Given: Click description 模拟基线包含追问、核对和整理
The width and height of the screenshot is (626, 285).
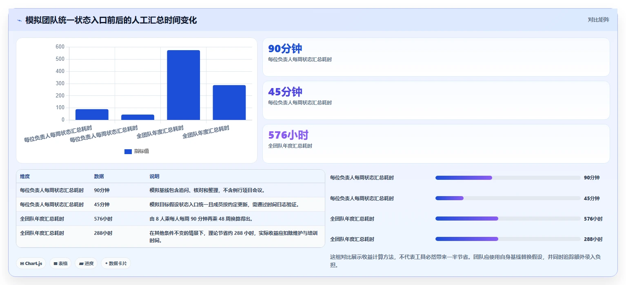Looking at the screenshot, I should (207, 190).
